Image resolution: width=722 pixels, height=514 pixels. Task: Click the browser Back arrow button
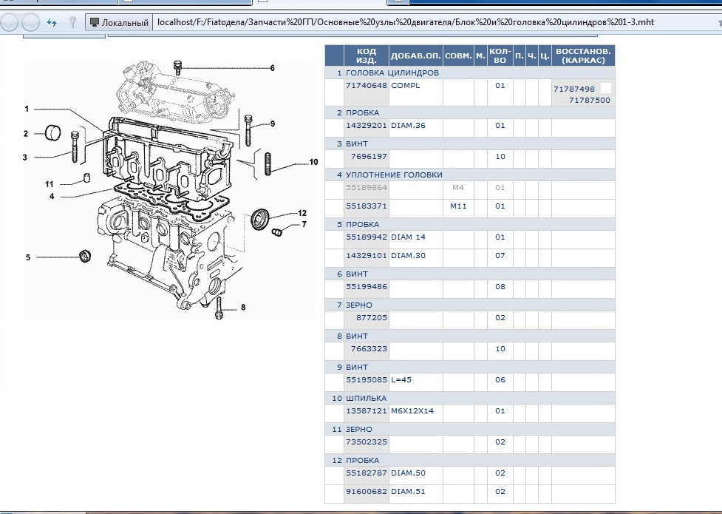(10, 22)
